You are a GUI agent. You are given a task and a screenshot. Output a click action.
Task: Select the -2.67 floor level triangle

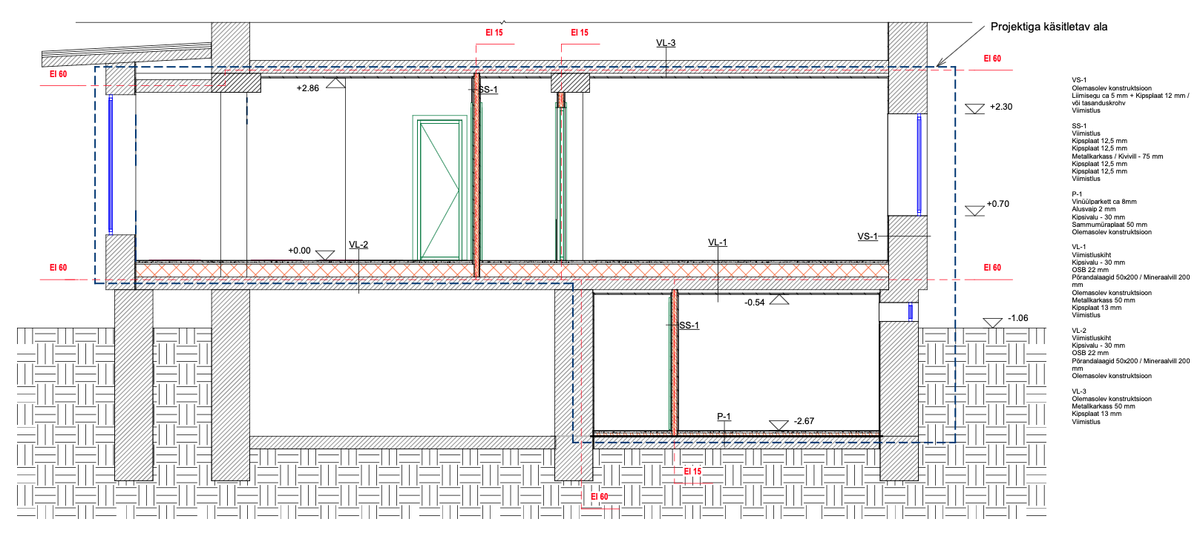point(778,425)
